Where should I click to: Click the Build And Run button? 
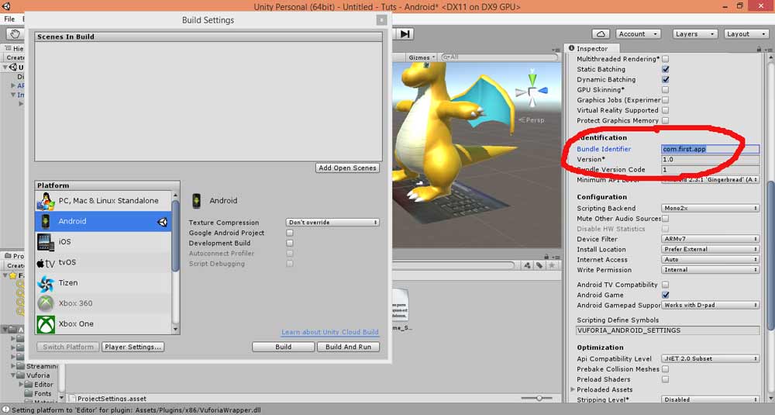(x=347, y=347)
